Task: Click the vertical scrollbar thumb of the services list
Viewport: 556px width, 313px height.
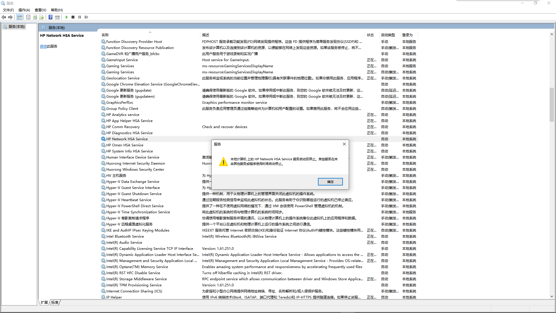Action: point(552,104)
